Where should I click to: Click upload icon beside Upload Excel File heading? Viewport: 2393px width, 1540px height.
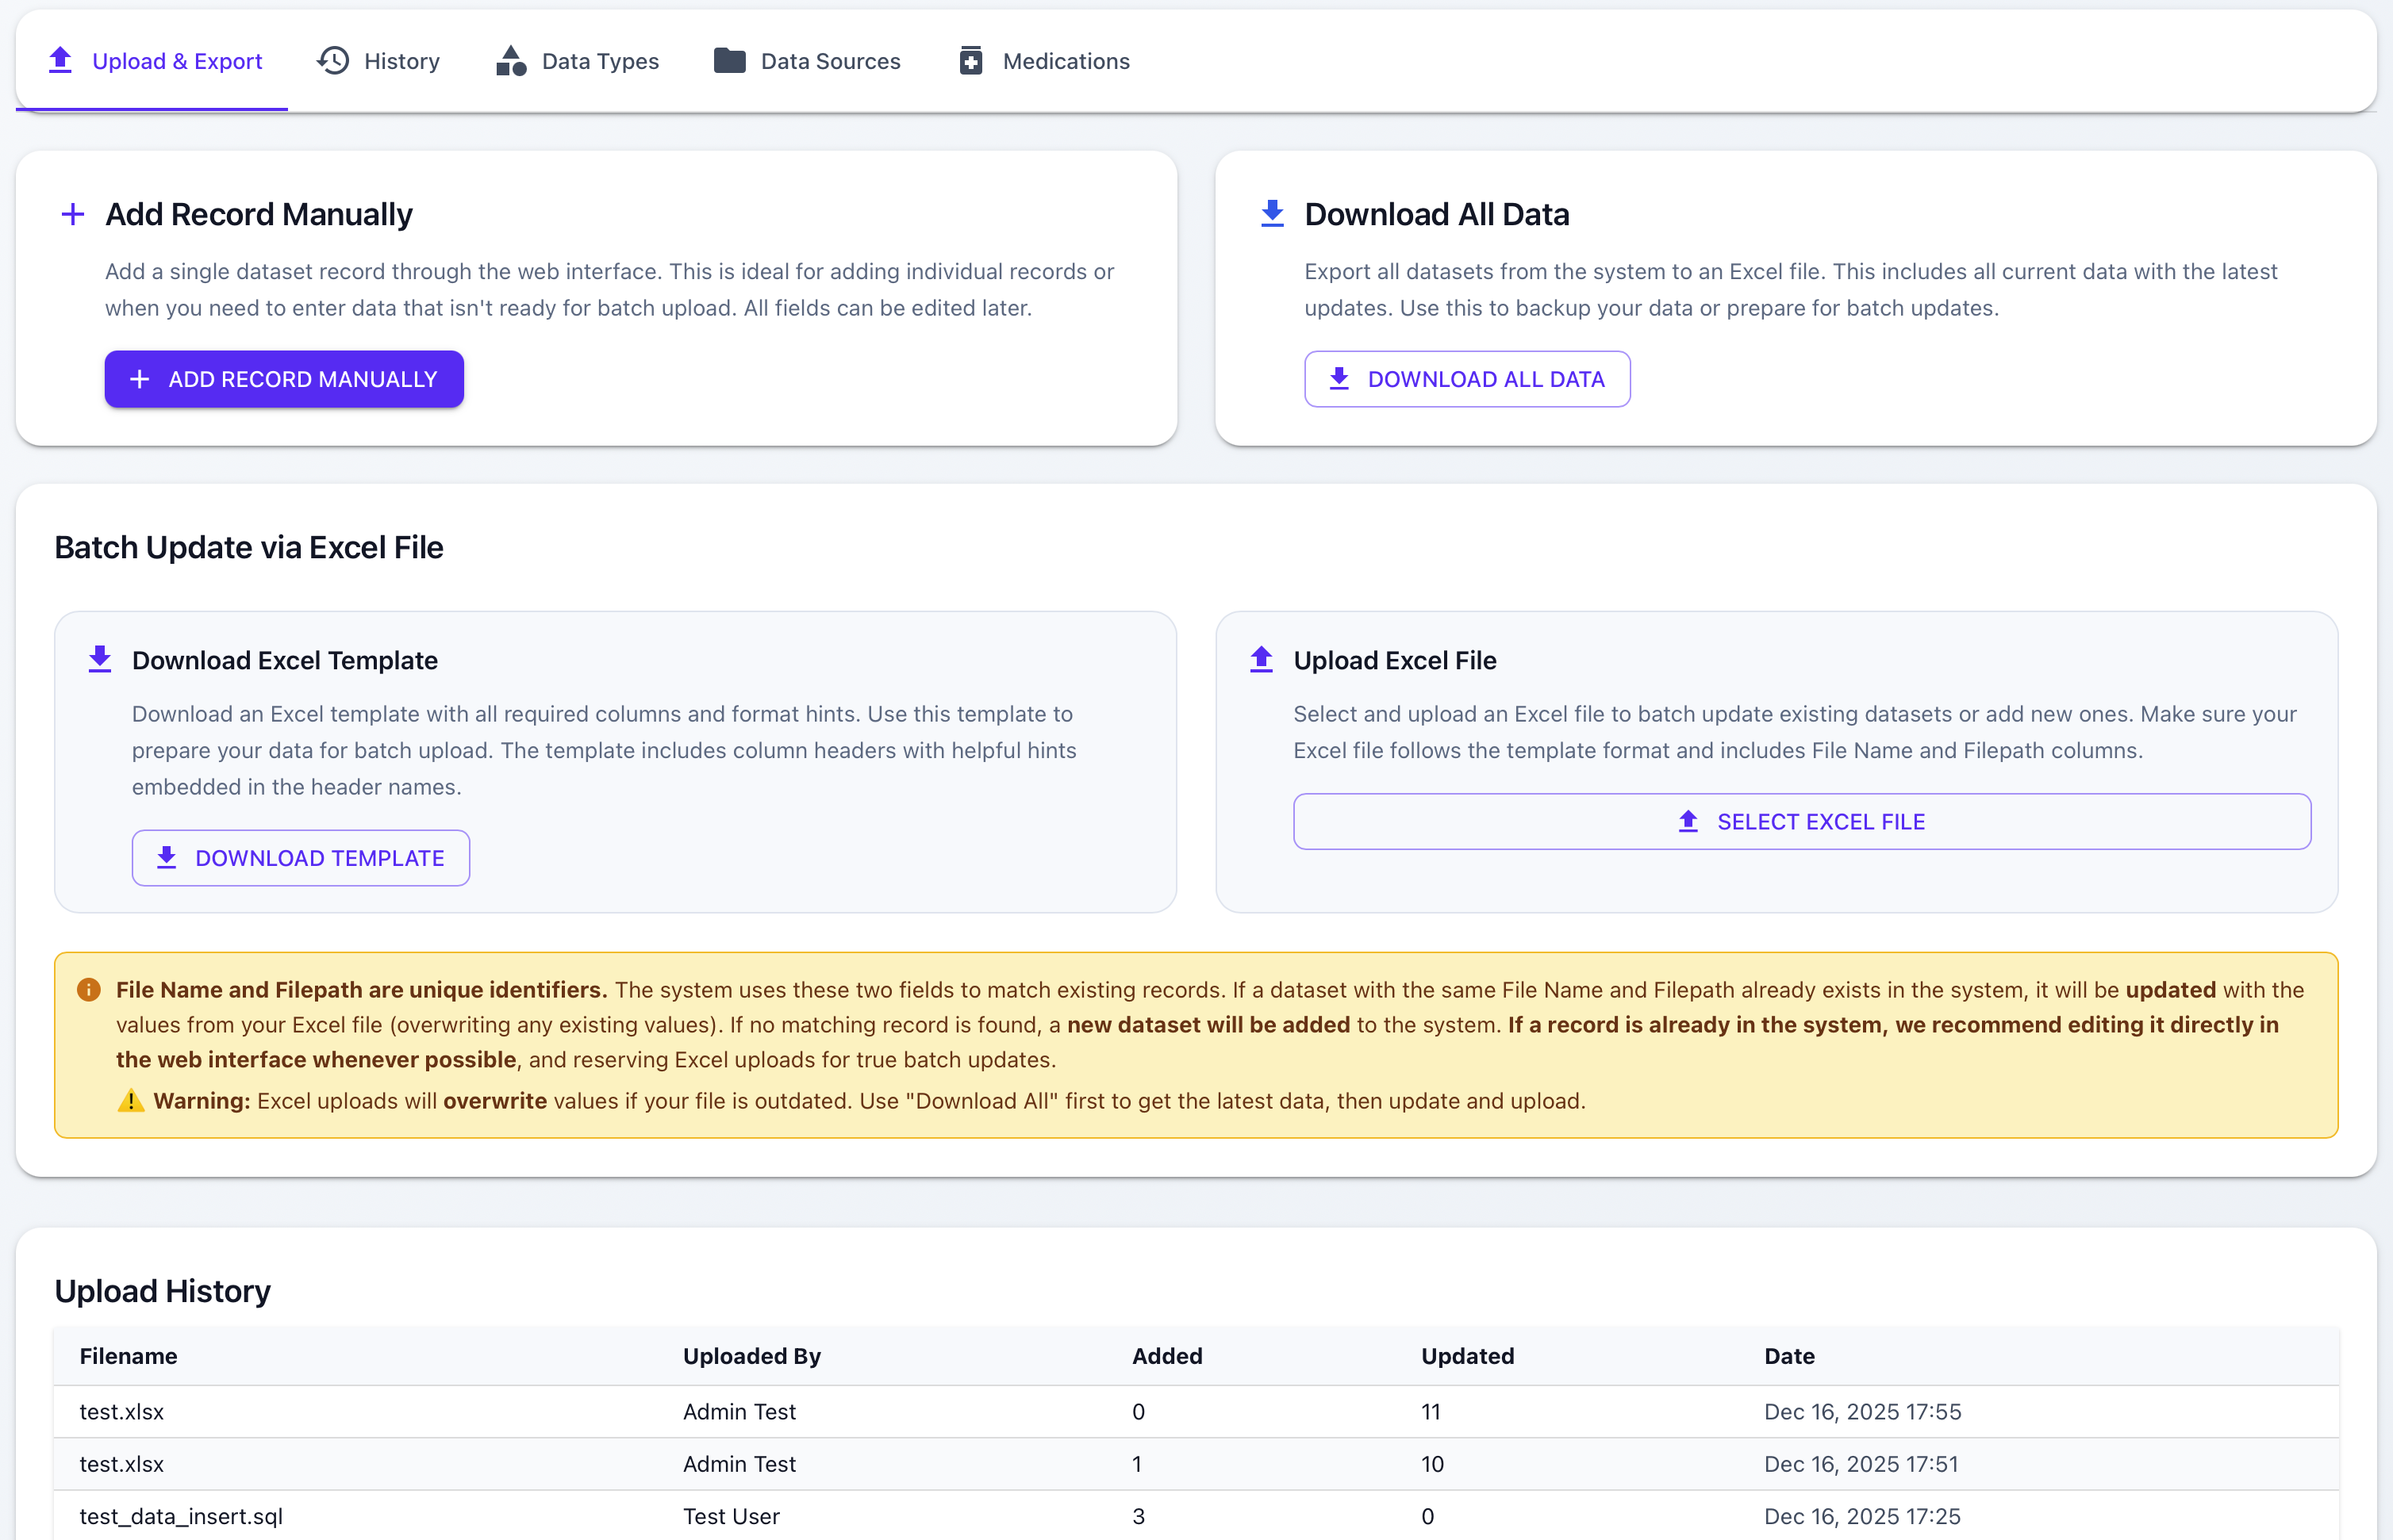tap(1261, 660)
